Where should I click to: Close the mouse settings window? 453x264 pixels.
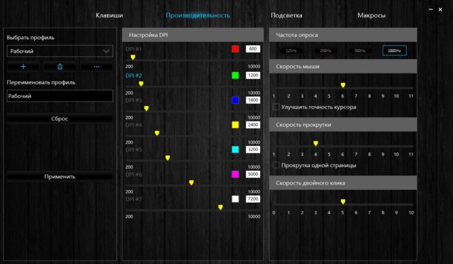click(440, 9)
